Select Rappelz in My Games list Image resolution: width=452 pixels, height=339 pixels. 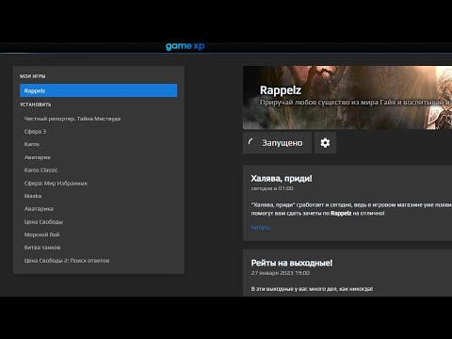point(98,90)
